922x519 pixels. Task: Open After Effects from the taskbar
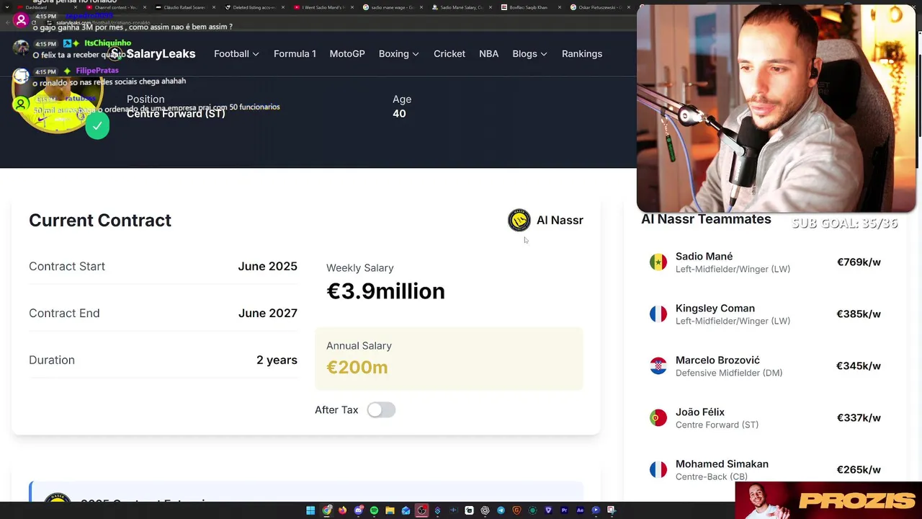[x=580, y=510]
